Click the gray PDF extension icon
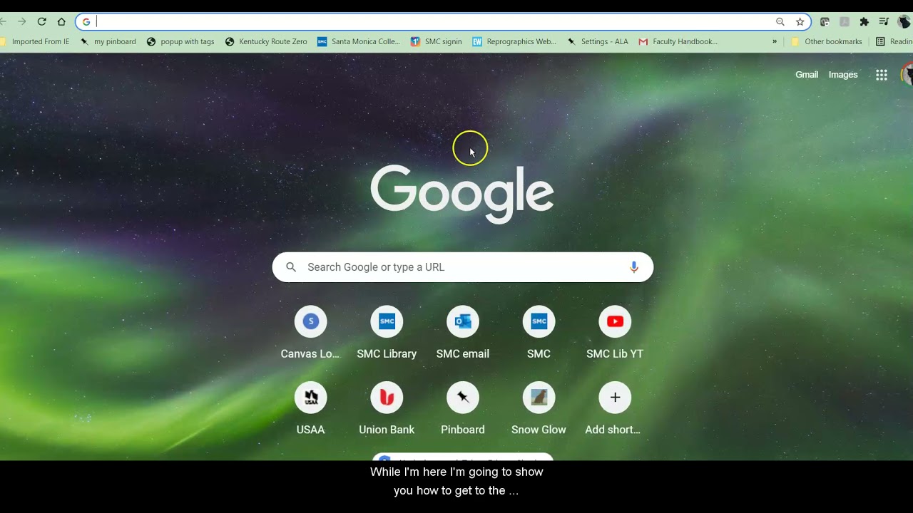 tap(845, 22)
